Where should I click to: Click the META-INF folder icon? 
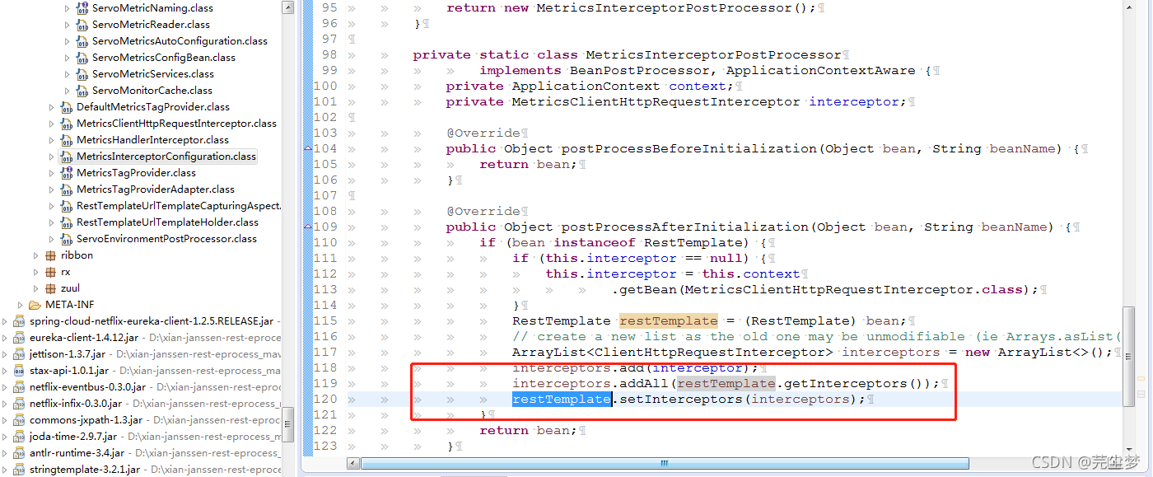(35, 305)
